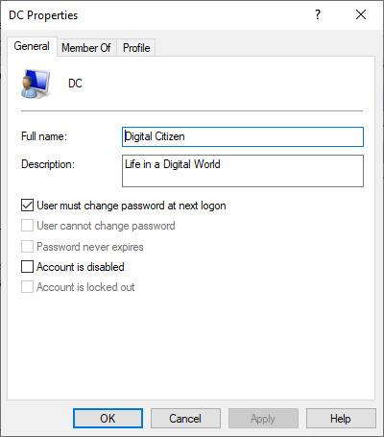The width and height of the screenshot is (384, 437).
Task: Enable Account is disabled checkbox
Action: point(27,266)
